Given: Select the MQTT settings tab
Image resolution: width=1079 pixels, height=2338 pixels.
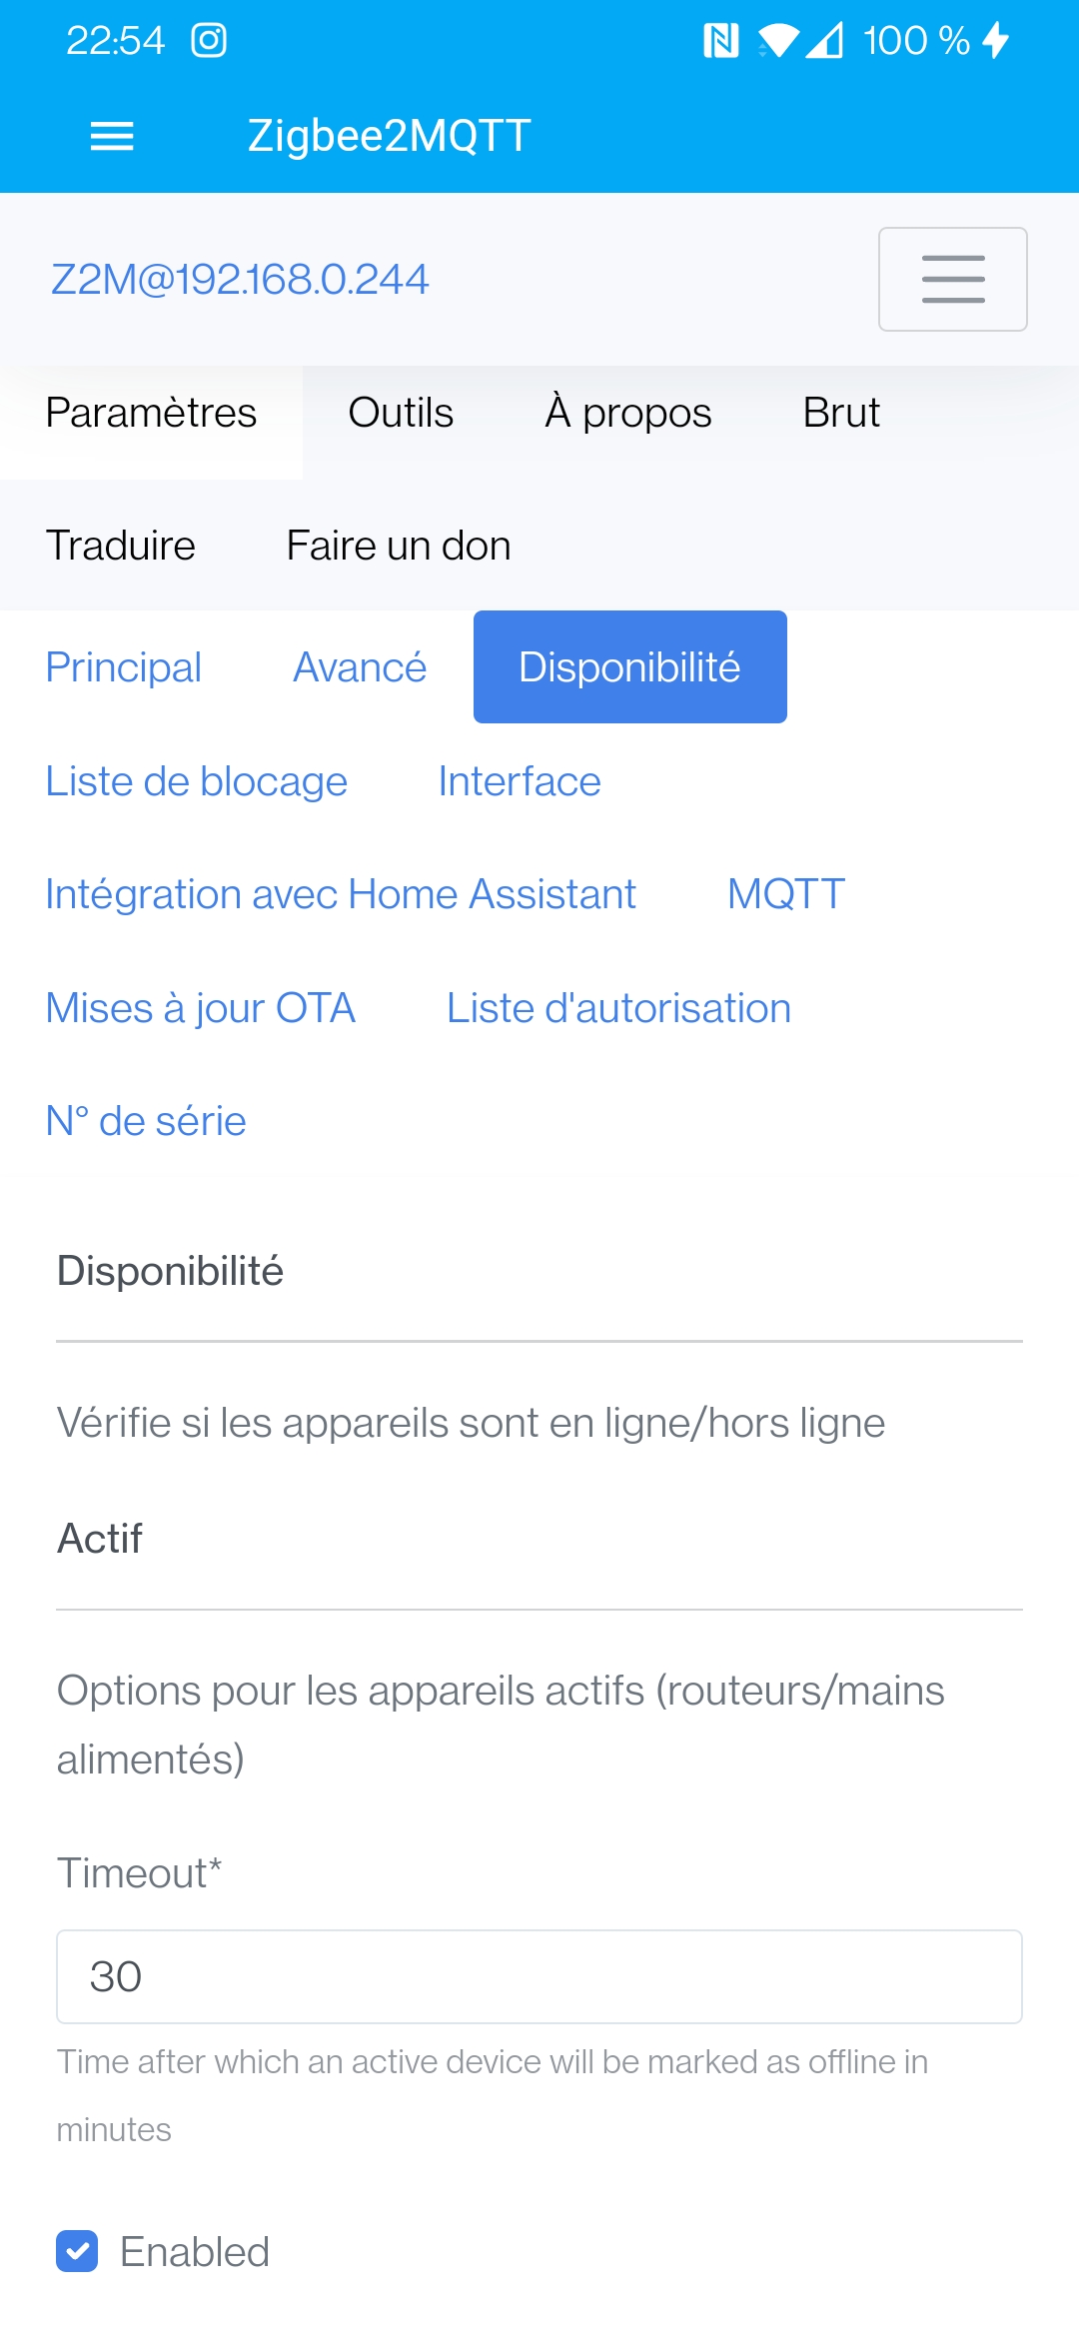Looking at the screenshot, I should (786, 894).
